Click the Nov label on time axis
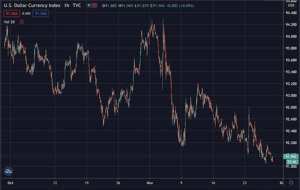The image size is (300, 190). pyautogui.click(x=150, y=183)
